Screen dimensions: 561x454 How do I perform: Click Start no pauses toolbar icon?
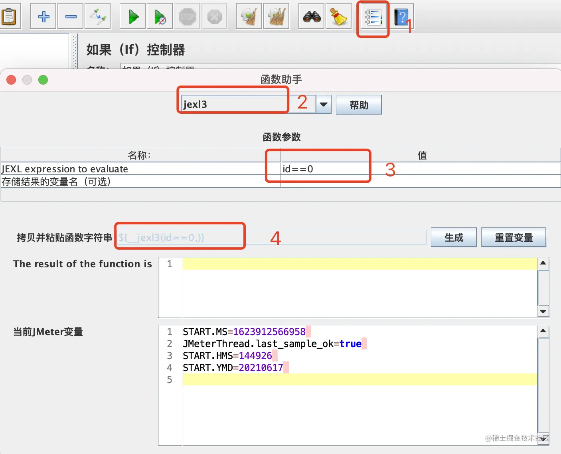(160, 16)
